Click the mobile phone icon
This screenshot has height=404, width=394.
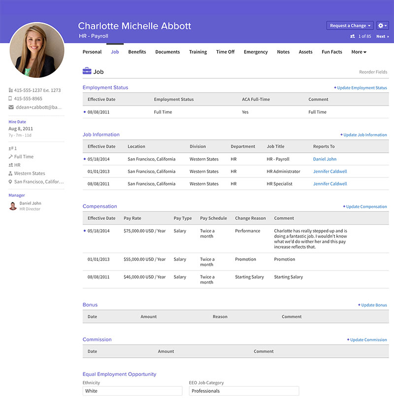coord(10,99)
